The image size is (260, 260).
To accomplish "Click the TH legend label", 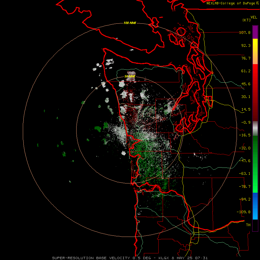I will tap(248, 225).
